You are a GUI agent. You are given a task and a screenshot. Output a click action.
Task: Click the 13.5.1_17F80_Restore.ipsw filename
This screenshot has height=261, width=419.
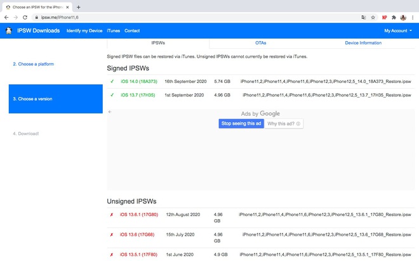(326, 255)
